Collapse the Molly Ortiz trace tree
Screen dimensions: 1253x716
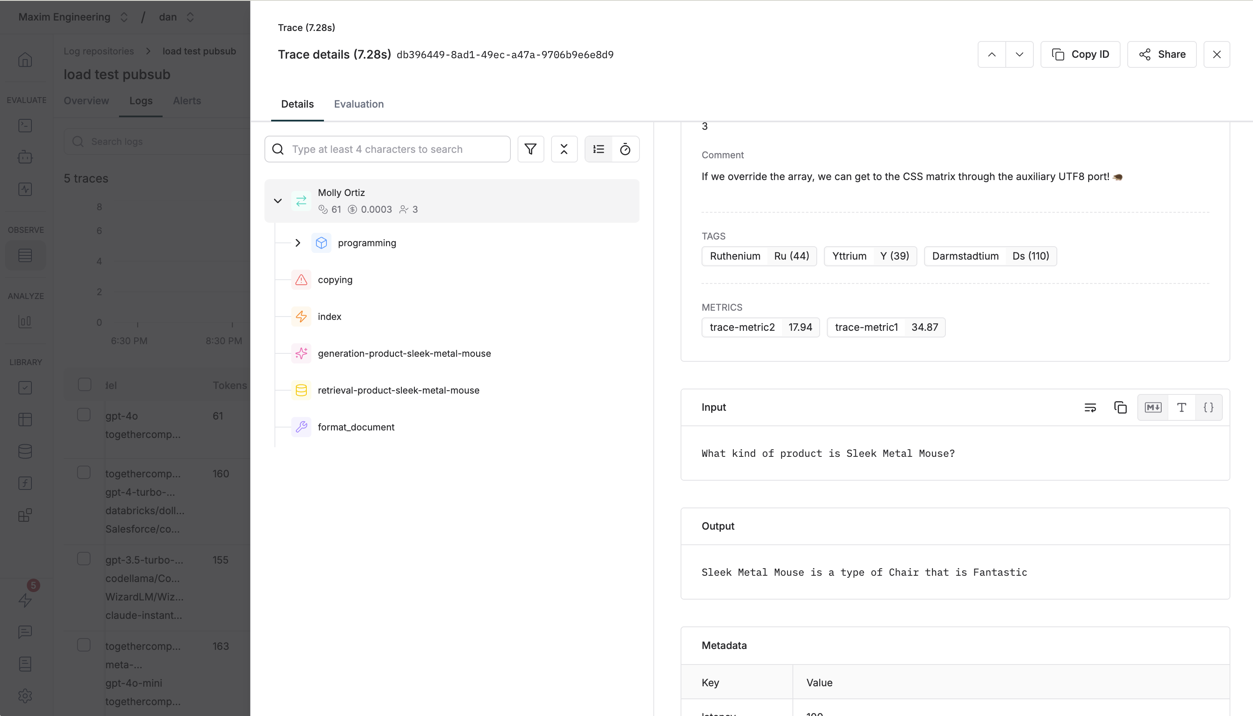click(278, 201)
